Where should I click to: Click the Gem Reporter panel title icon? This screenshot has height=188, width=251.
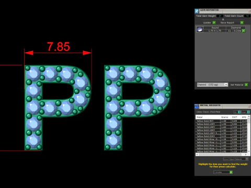(x=197, y=11)
